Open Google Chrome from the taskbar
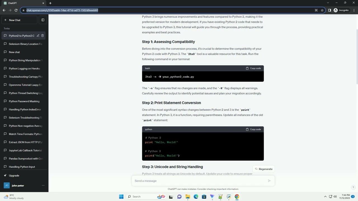This screenshot has width=358, height=201. tap(237, 197)
